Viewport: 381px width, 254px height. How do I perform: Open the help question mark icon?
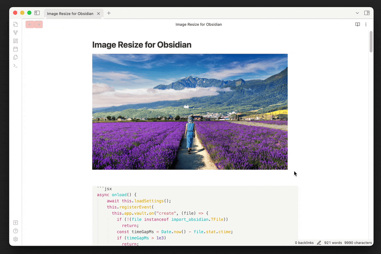(15, 231)
